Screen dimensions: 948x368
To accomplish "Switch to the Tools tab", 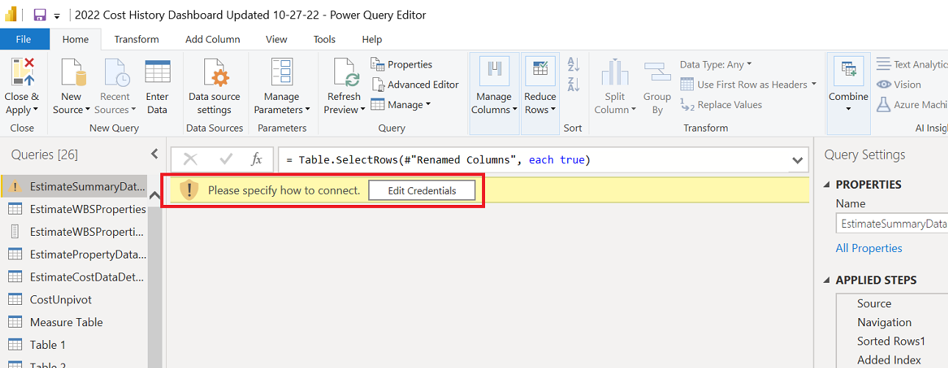I will pos(324,40).
